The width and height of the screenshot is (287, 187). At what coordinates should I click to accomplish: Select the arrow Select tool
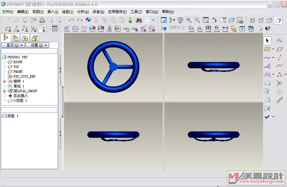coord(267,40)
